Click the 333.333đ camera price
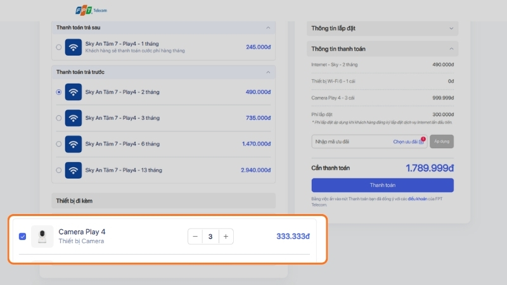507x285 pixels. coord(293,236)
